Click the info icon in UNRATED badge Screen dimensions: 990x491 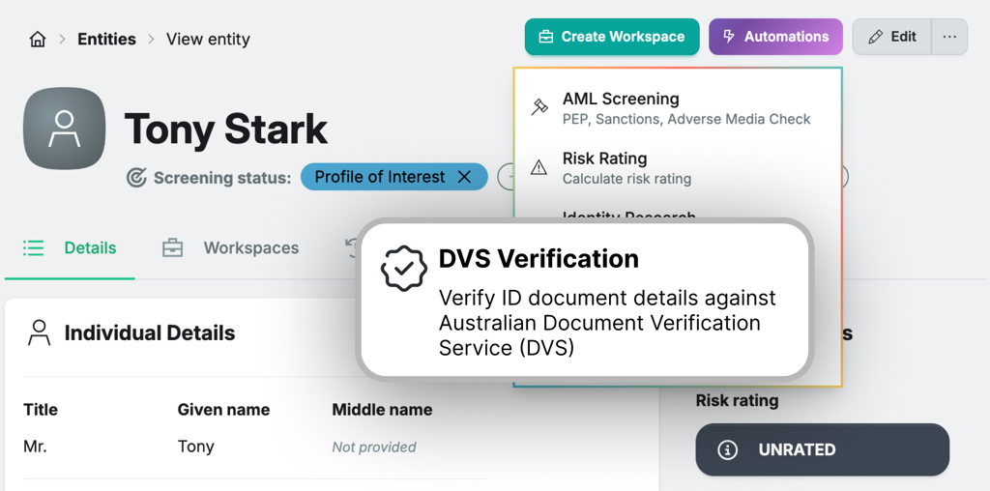tap(728, 450)
